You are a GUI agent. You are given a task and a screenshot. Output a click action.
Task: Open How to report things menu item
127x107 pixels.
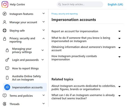click(x=25, y=68)
